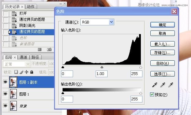Hide the 图层 1 副本 layer
This screenshot has height=115, width=191.
(5, 82)
